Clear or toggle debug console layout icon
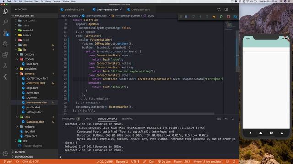 219,118
